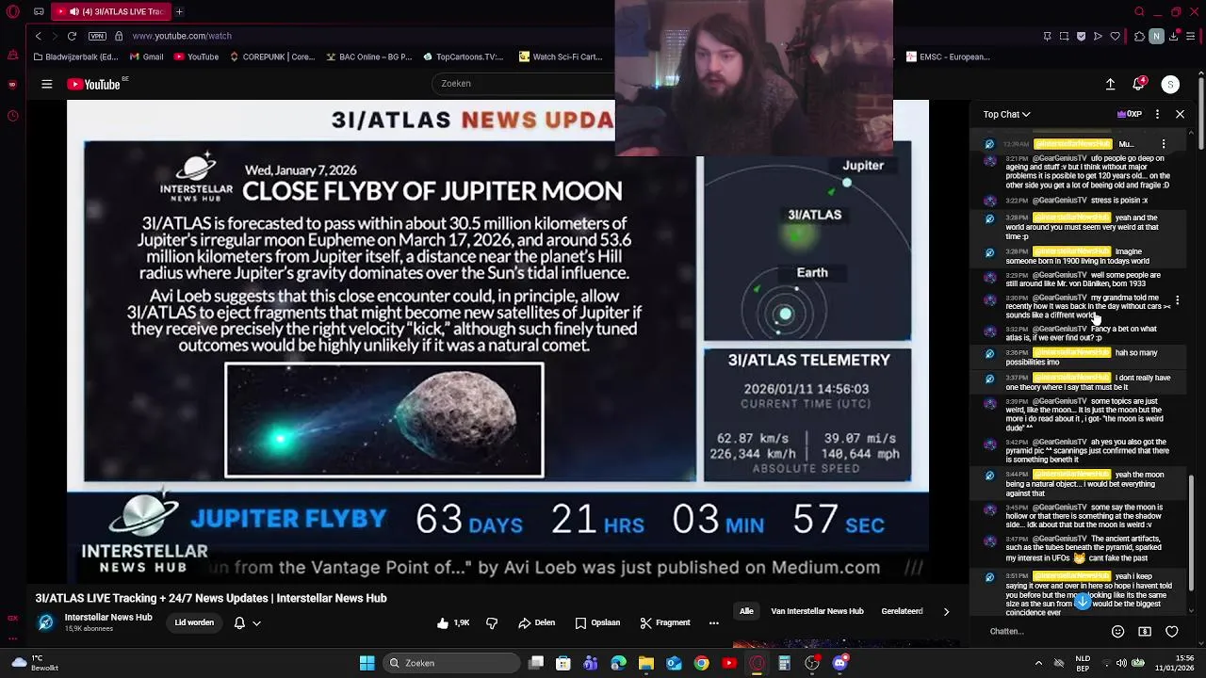Open the Interstellar News Hub channel name

point(108,618)
